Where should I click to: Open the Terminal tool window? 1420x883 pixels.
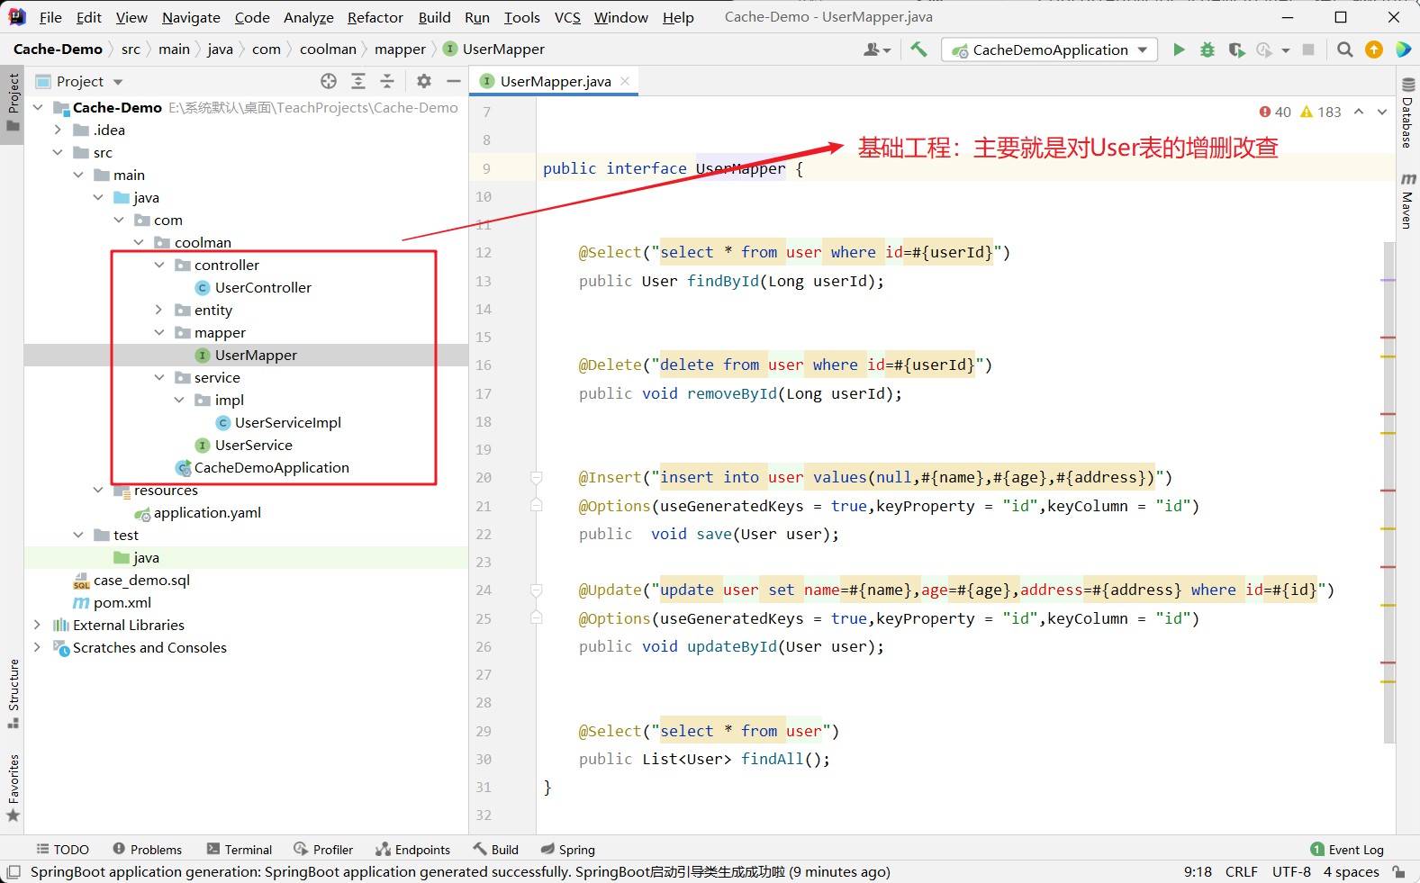tap(240, 850)
